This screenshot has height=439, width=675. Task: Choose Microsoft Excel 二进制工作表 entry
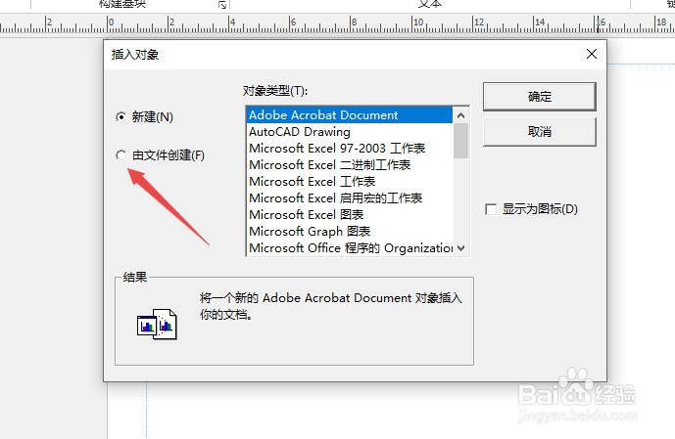click(x=350, y=165)
